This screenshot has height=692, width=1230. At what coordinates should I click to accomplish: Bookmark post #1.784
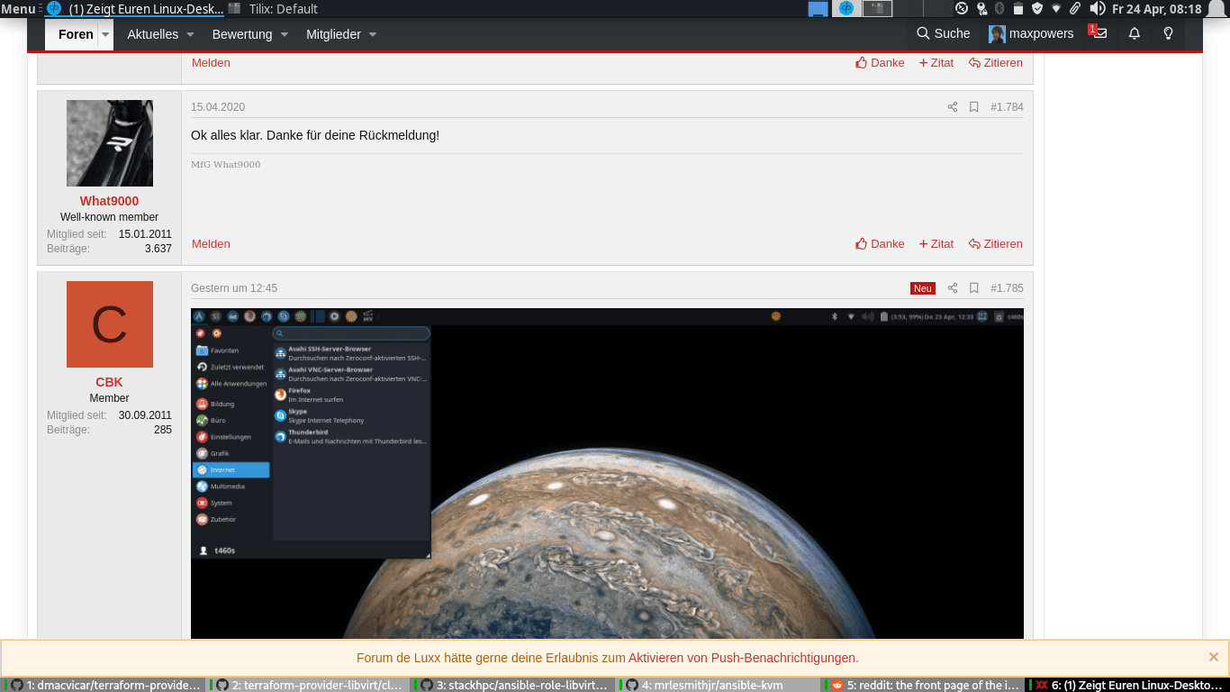tap(974, 107)
